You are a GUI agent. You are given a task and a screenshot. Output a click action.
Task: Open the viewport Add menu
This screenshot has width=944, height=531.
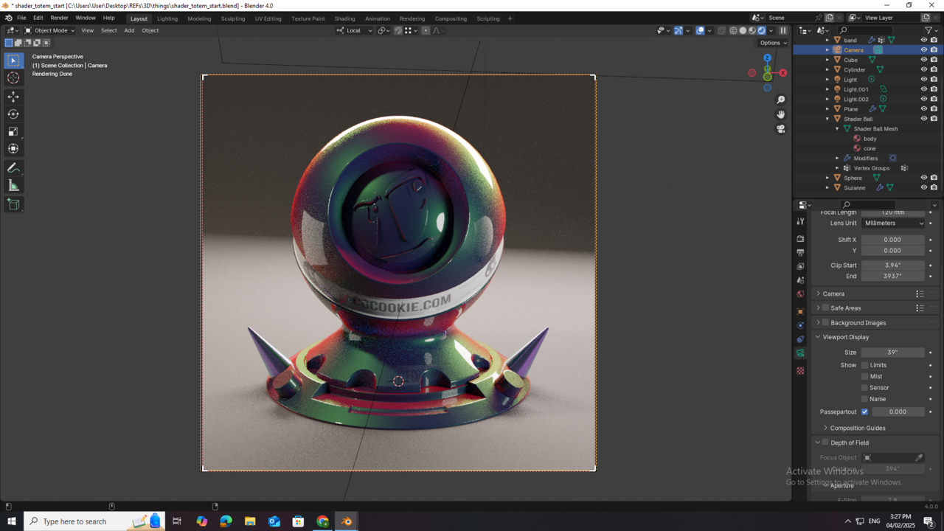point(129,31)
